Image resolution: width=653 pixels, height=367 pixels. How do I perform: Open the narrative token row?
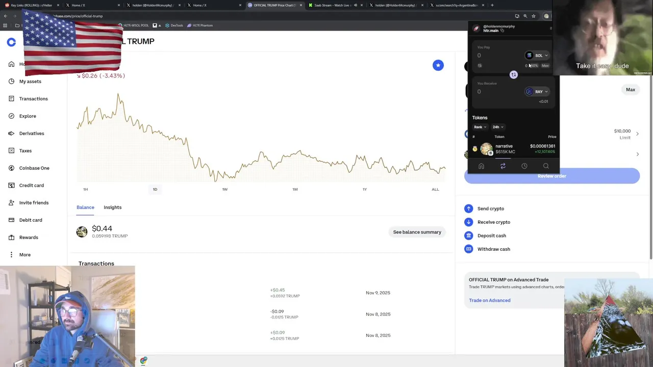point(514,149)
